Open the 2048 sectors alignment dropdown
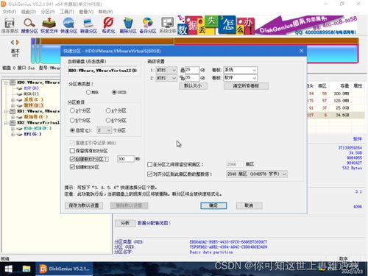 click(x=257, y=174)
